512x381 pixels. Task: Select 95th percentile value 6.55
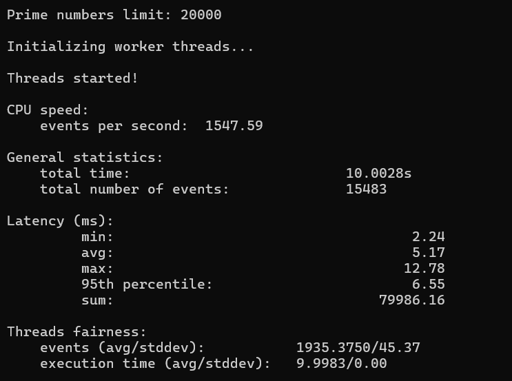coord(429,285)
